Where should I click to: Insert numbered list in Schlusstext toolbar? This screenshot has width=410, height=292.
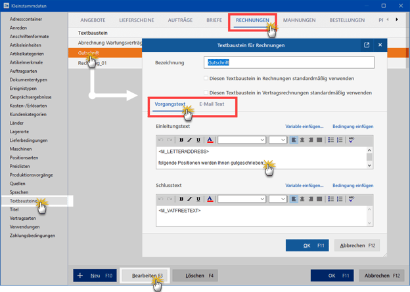tap(340, 199)
